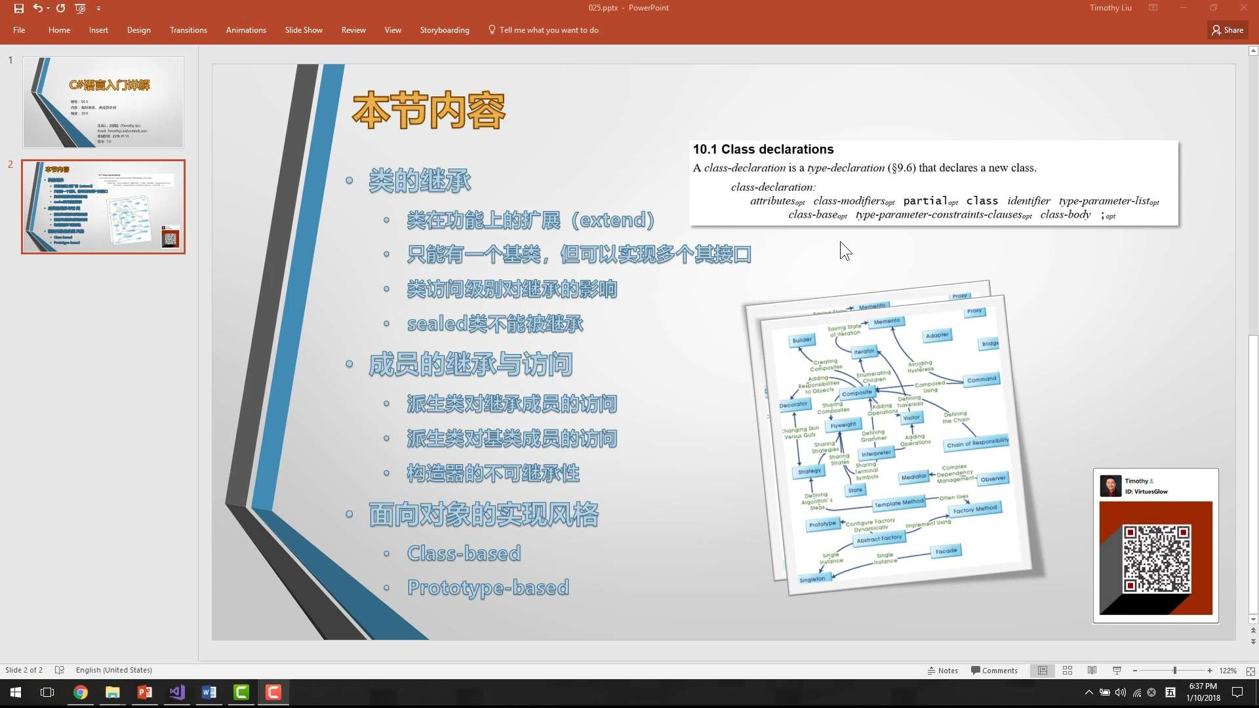Start the slideshow from the beginning icon
Image resolution: width=1259 pixels, height=708 pixels.
(80, 9)
